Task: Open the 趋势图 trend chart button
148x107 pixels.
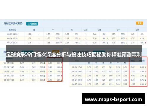Action: 32,24
